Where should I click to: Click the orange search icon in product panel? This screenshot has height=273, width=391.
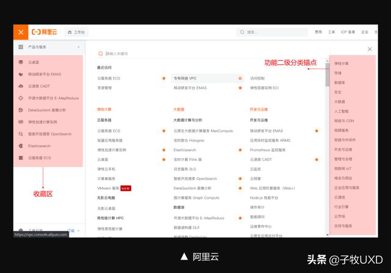100,54
